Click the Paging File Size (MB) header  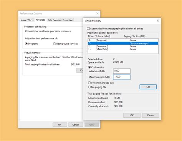pos(134,36)
